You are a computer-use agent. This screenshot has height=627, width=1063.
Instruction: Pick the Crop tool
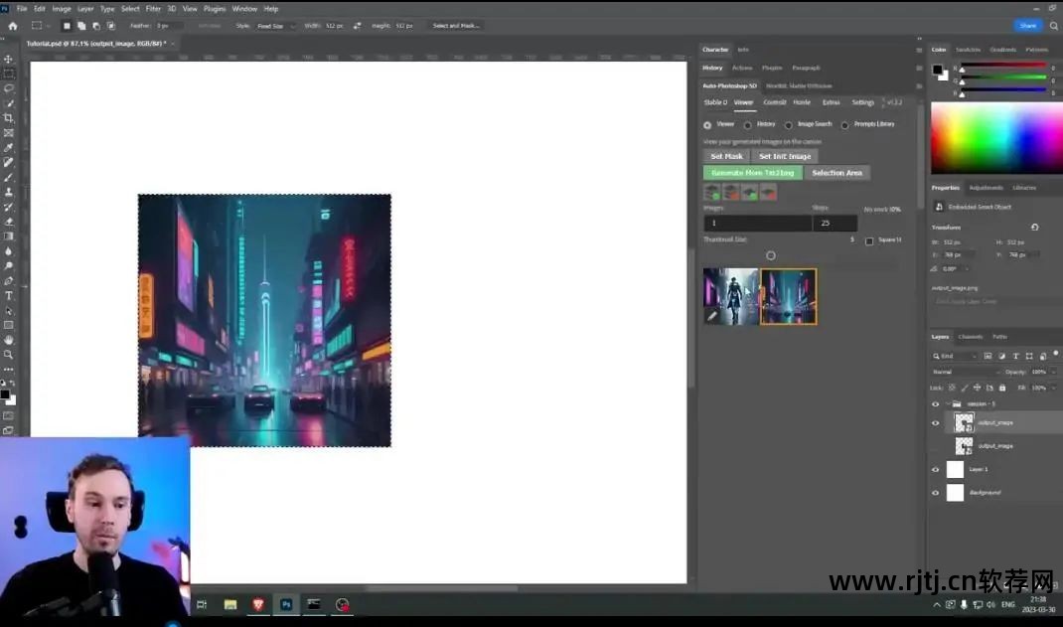[9, 117]
